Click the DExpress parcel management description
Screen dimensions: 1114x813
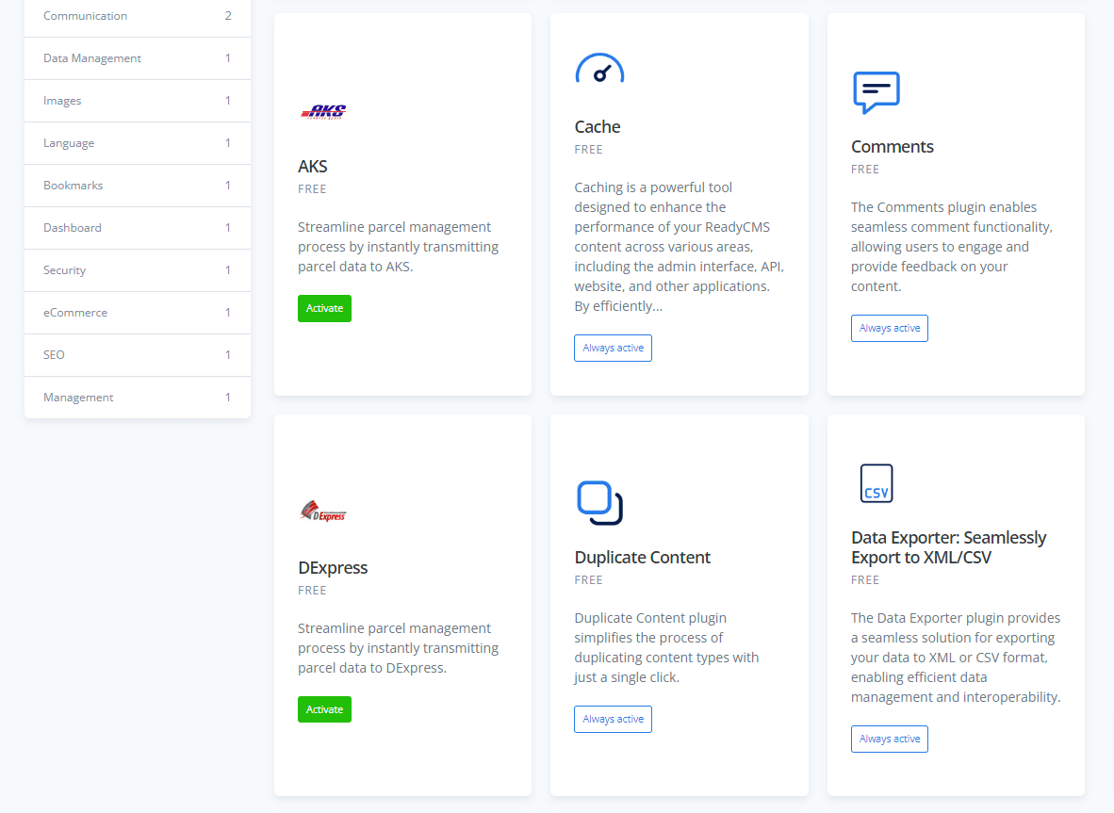tap(398, 647)
